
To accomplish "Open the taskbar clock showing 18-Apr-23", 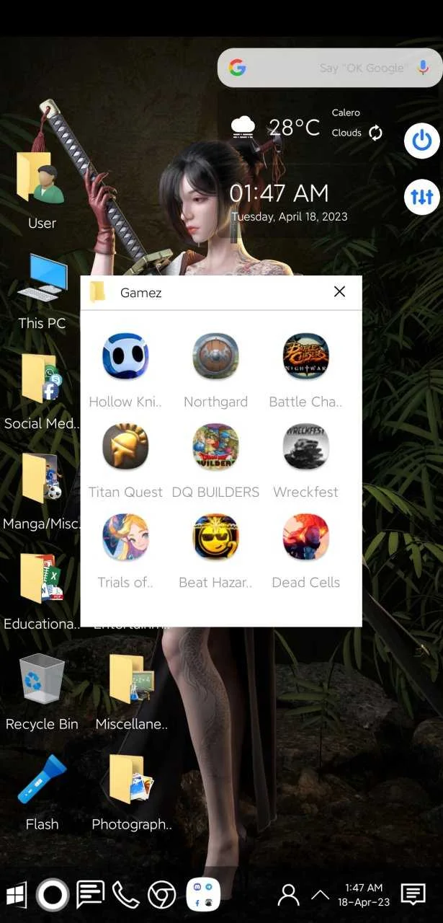I will 364,895.
